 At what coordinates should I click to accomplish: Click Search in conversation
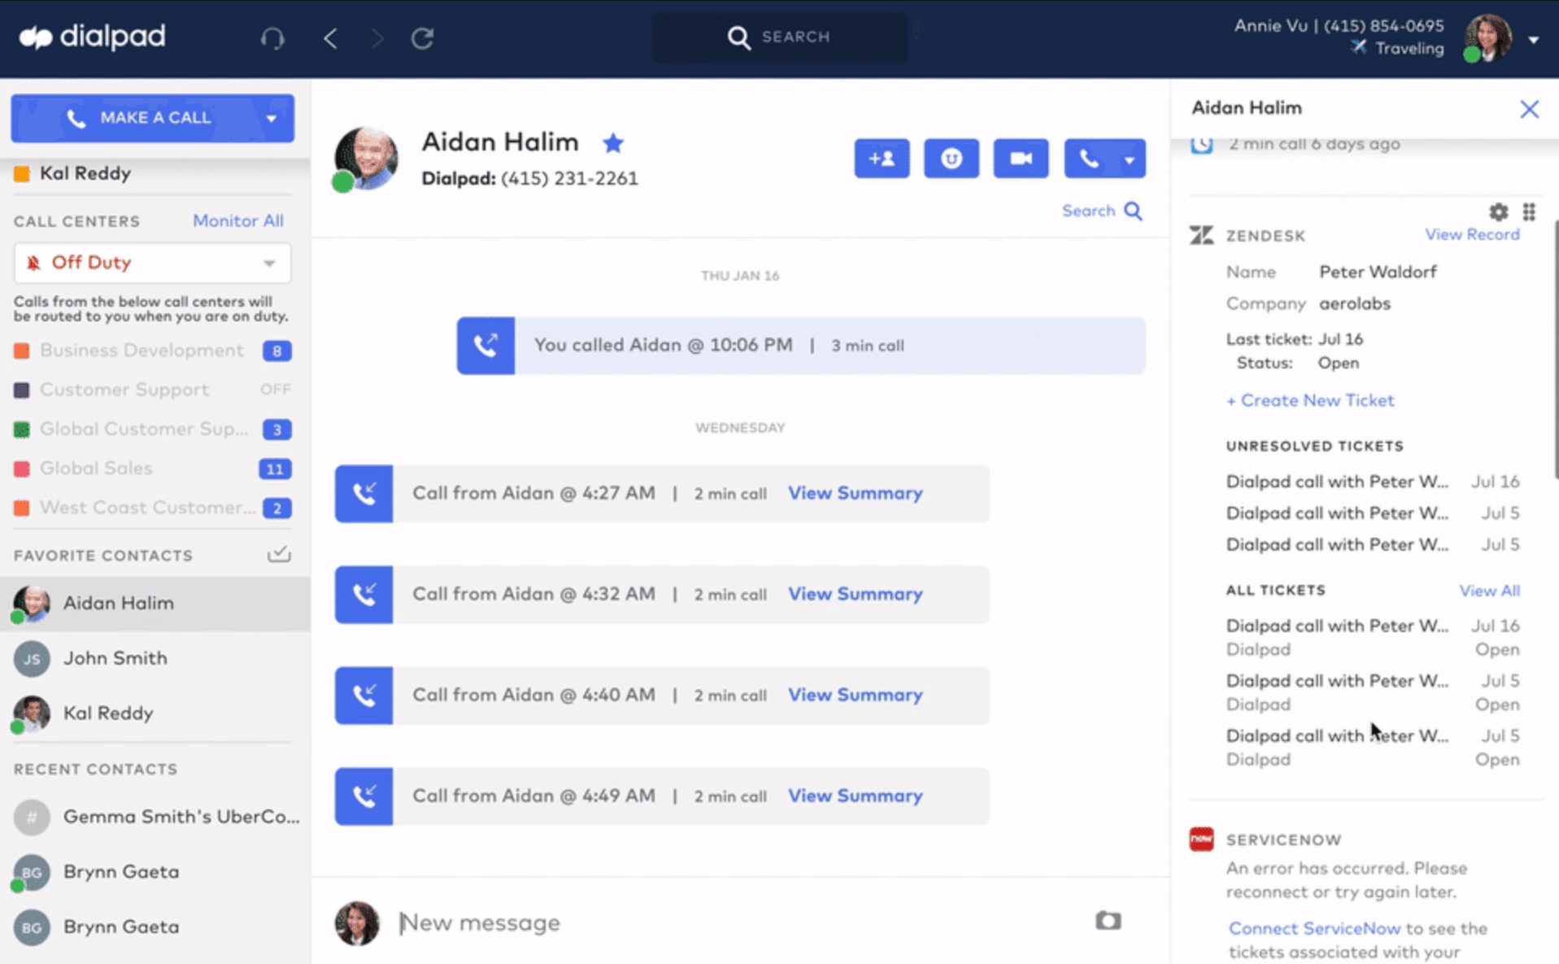click(x=1102, y=212)
